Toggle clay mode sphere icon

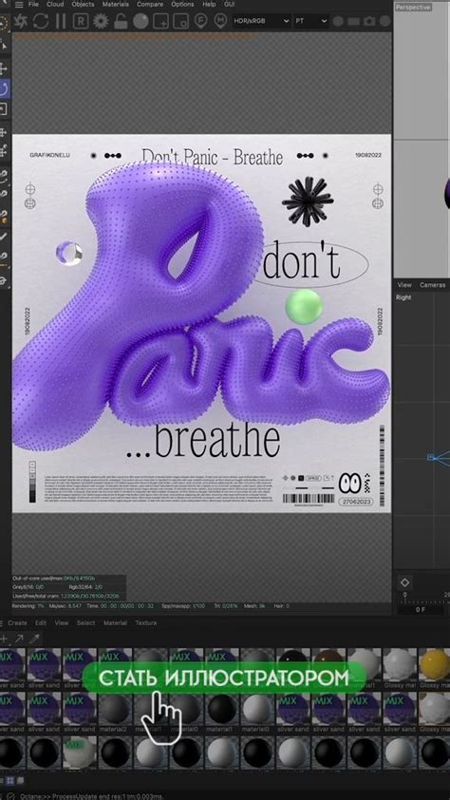[x=141, y=22]
